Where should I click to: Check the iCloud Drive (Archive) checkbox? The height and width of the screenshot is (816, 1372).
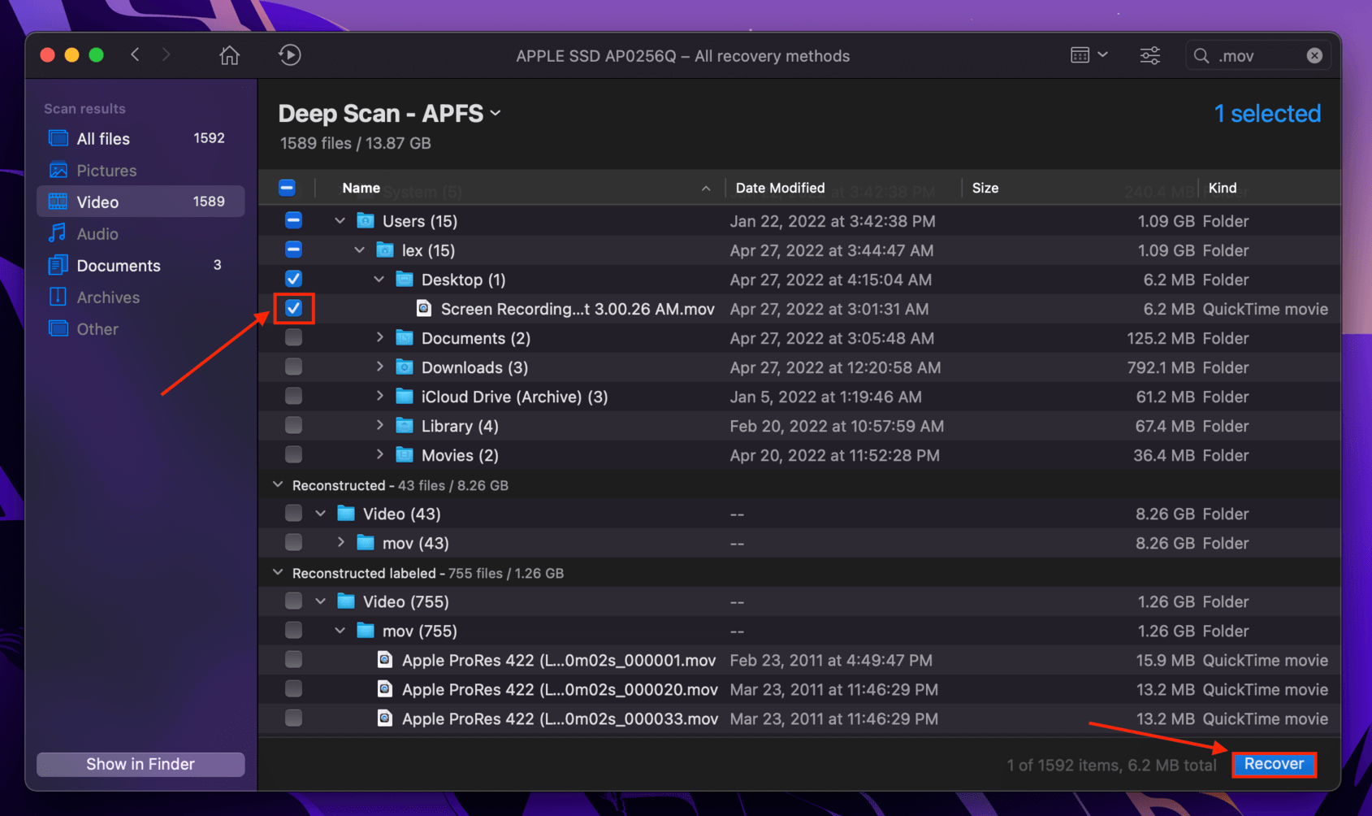293,396
